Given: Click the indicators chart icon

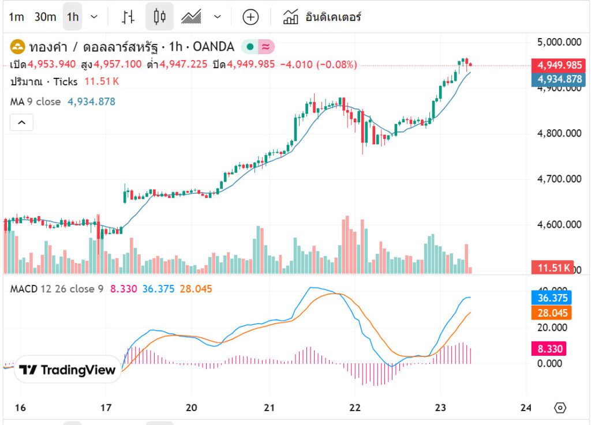Looking at the screenshot, I should click(290, 17).
